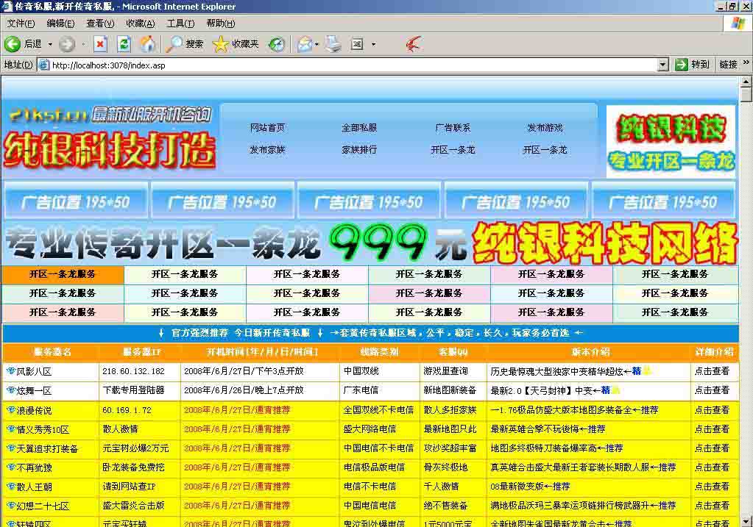The width and height of the screenshot is (753, 527).
Task: Select the page edit icon
Action: click(x=358, y=44)
